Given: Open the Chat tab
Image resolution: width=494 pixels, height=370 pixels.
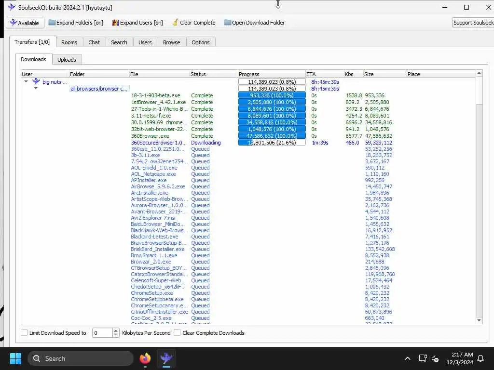Looking at the screenshot, I should (94, 42).
